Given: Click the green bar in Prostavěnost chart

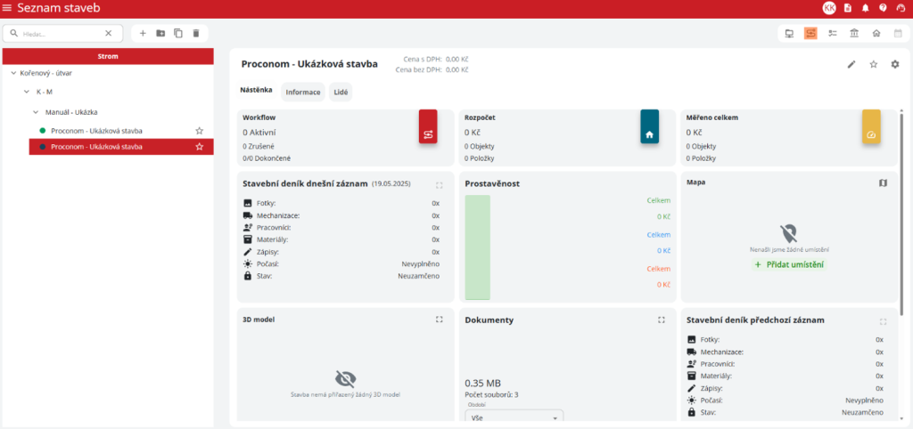Looking at the screenshot, I should pos(478,247).
